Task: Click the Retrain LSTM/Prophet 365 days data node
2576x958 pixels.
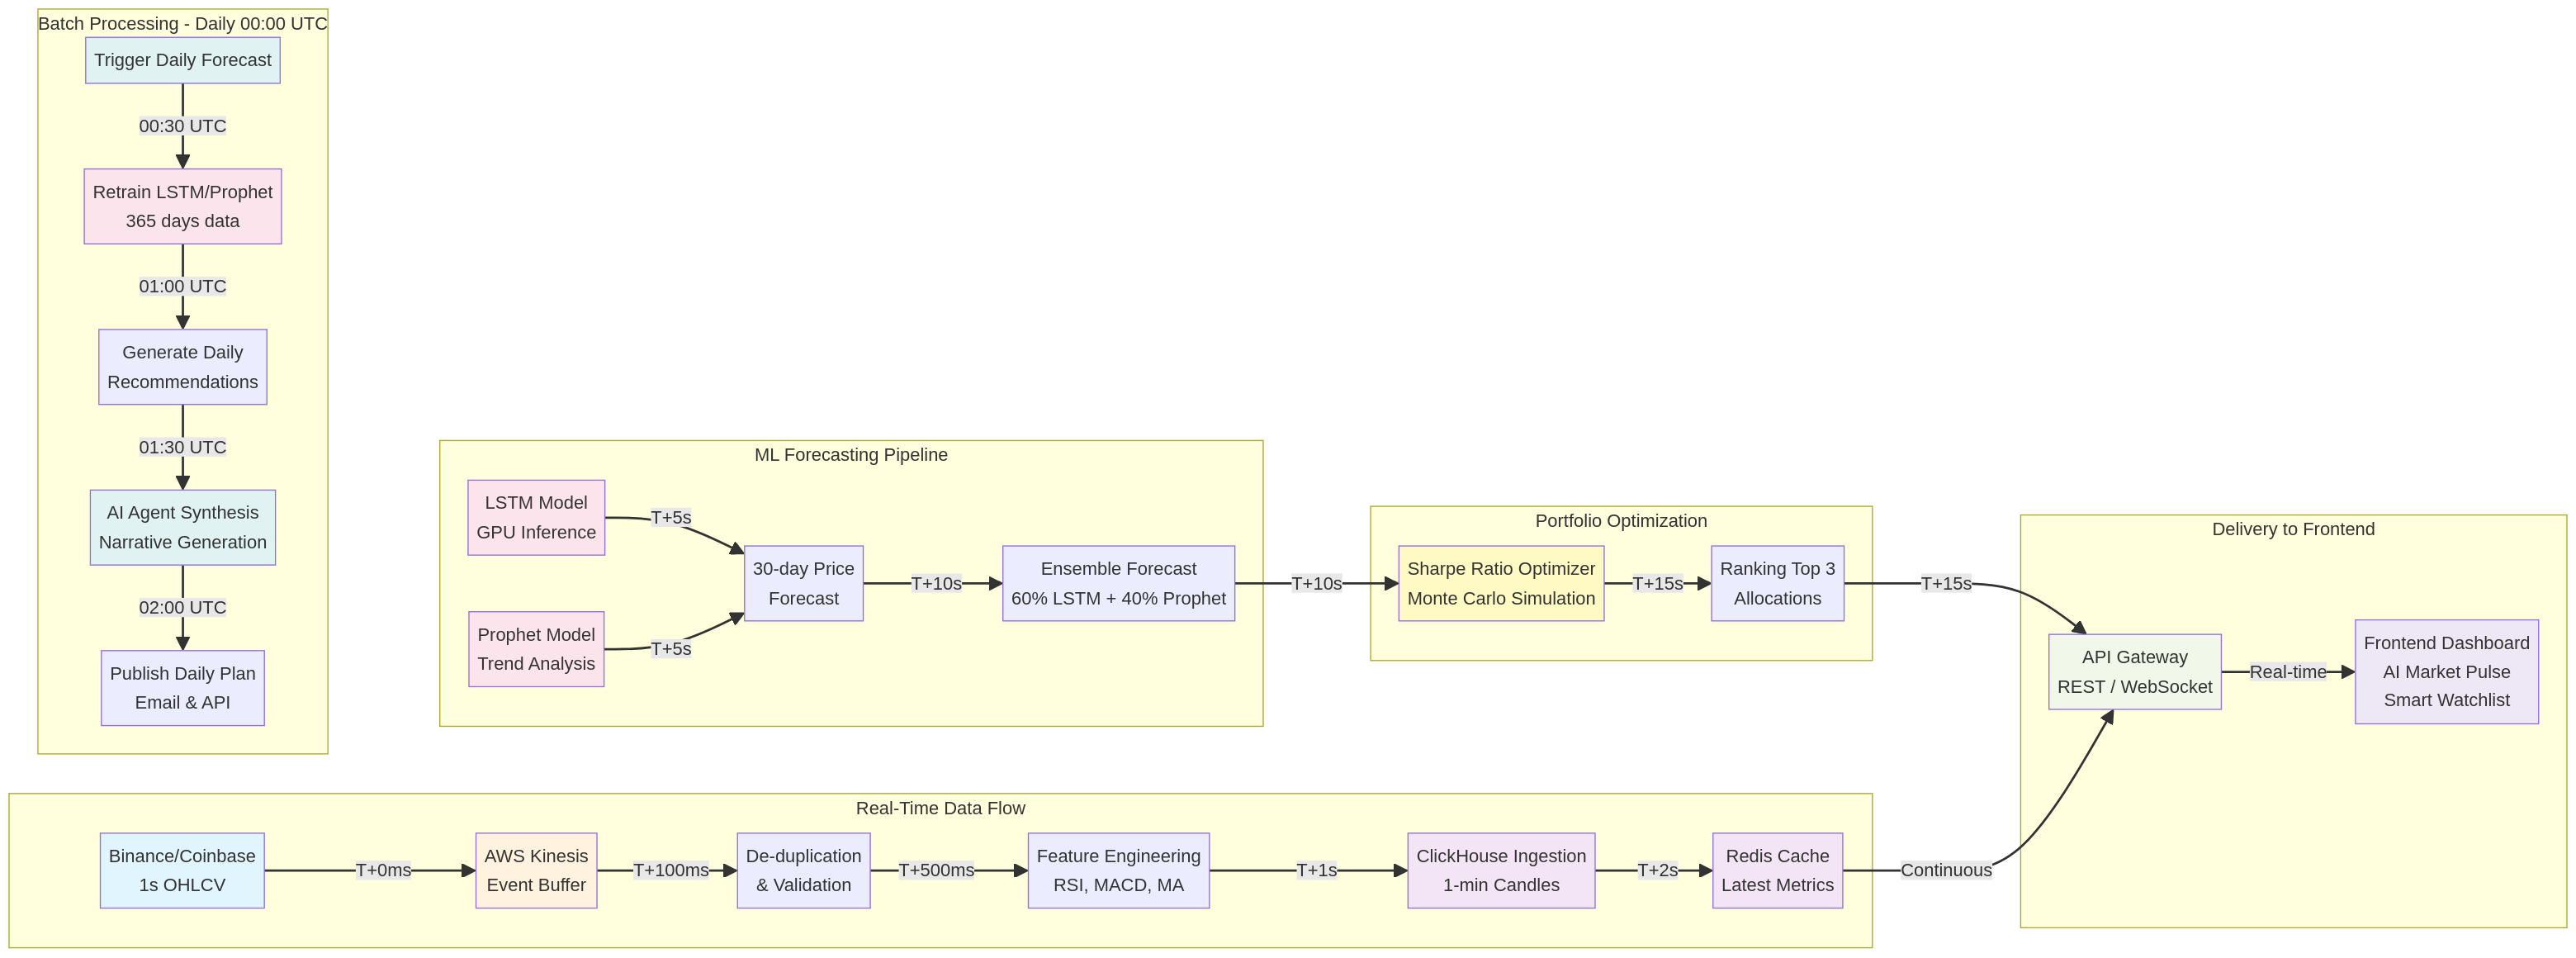Action: pos(182,206)
